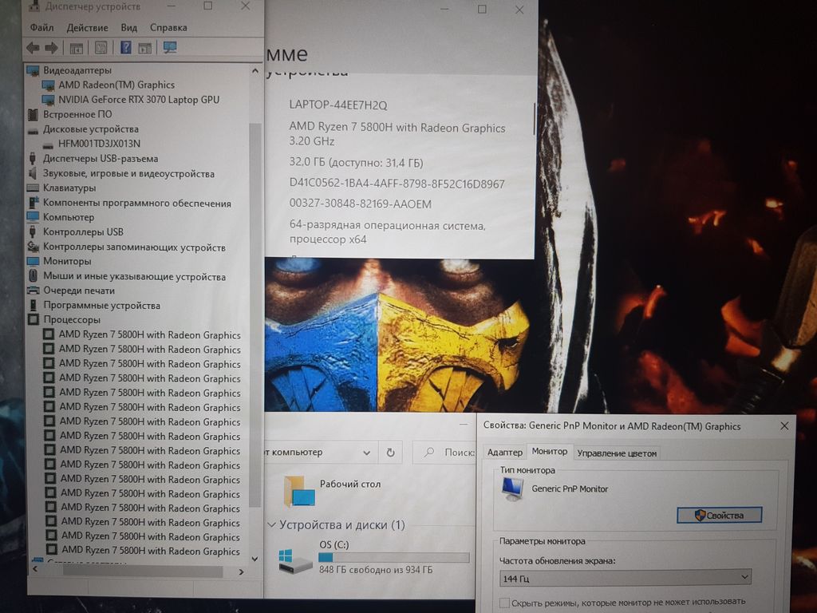Click the Back arrow in Device Manager toolbar
The image size is (817, 613).
pos(33,48)
